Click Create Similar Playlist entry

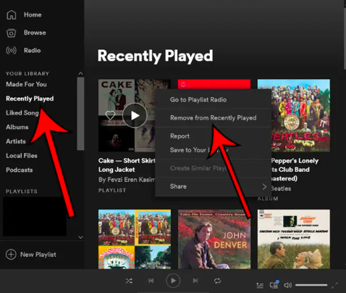(198, 168)
